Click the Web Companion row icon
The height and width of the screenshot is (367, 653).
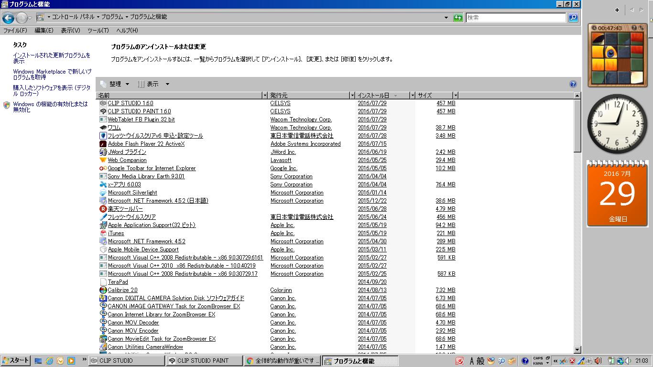103,160
